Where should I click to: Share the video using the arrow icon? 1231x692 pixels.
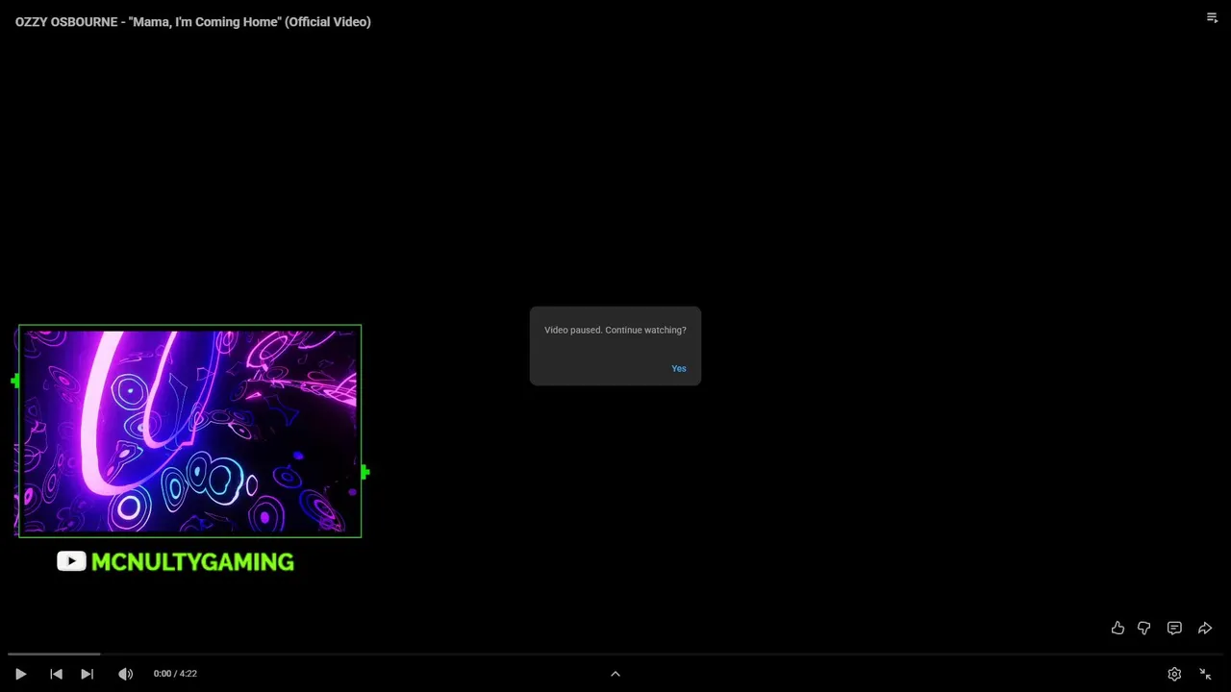[1205, 628]
